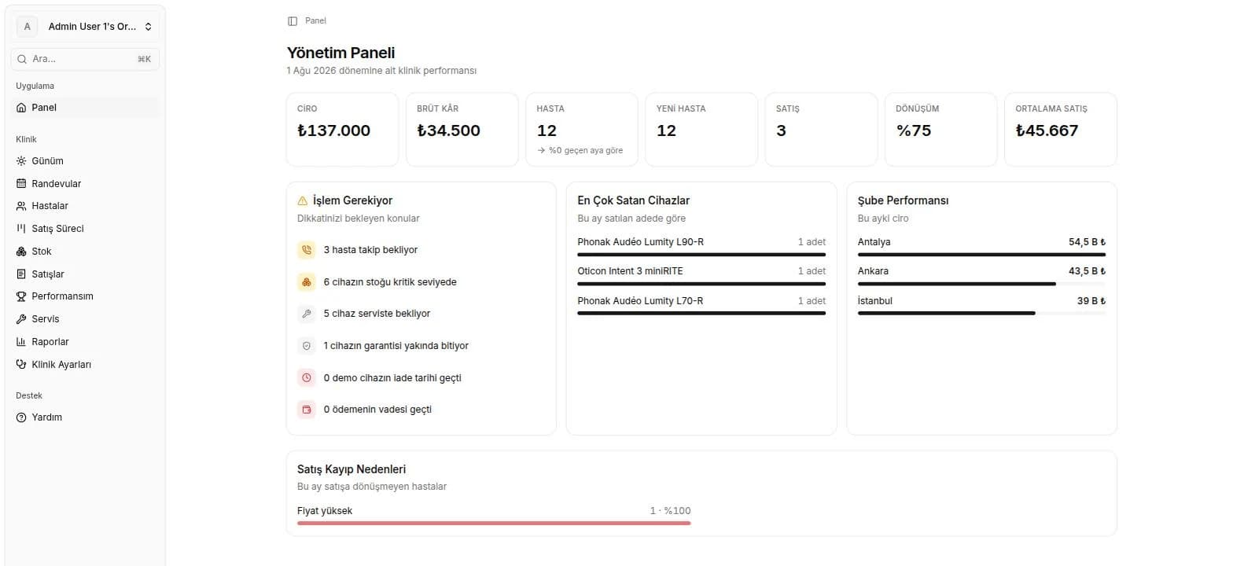Click the Stok boxes icon
Screen dimensions: 1233x566
click(21, 252)
